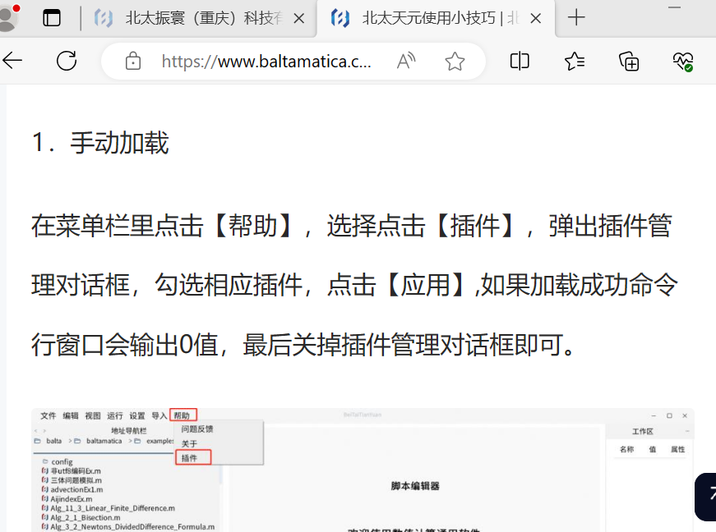The width and height of the screenshot is (716, 532).
Task: Open the balta breadcrumb folder
Action: pyautogui.click(x=53, y=441)
